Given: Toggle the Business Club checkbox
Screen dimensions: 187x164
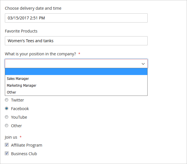Looking at the screenshot, I should 7,153.
